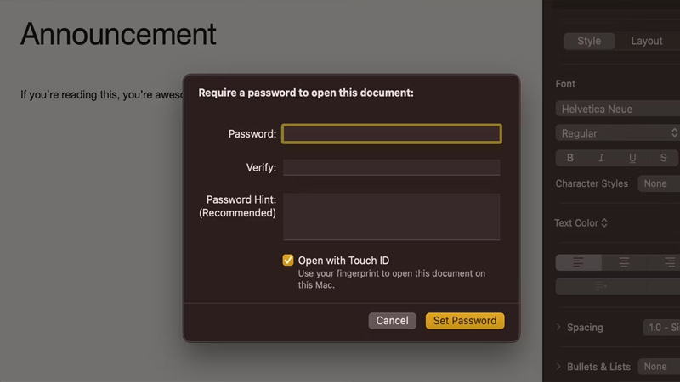Switch to the Style tab
680x382 pixels.
click(x=589, y=42)
